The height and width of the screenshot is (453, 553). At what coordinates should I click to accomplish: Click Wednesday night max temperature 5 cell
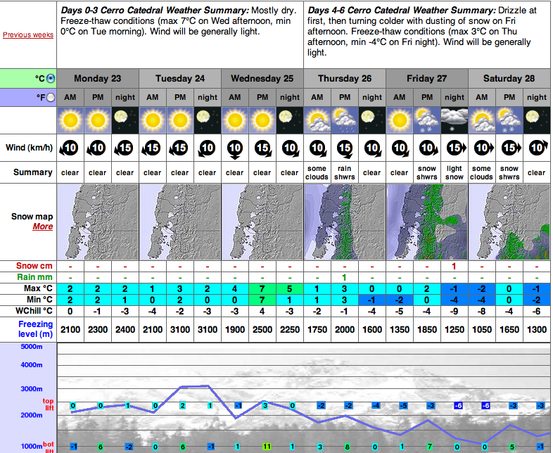290,288
